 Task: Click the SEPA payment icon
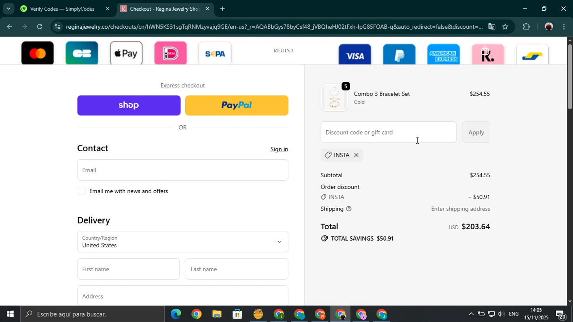click(x=215, y=53)
